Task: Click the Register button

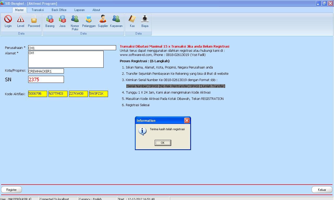Action: [11, 190]
